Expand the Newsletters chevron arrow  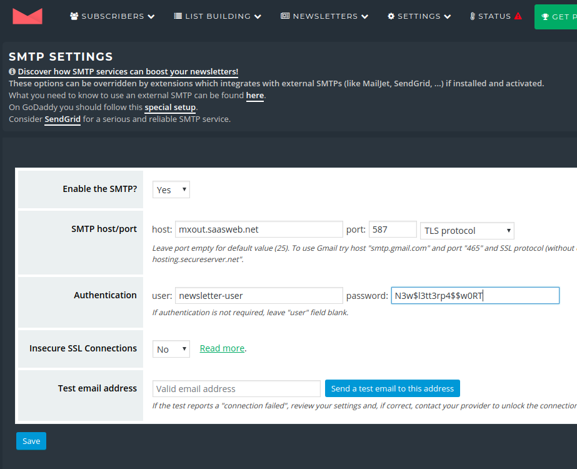pos(364,16)
